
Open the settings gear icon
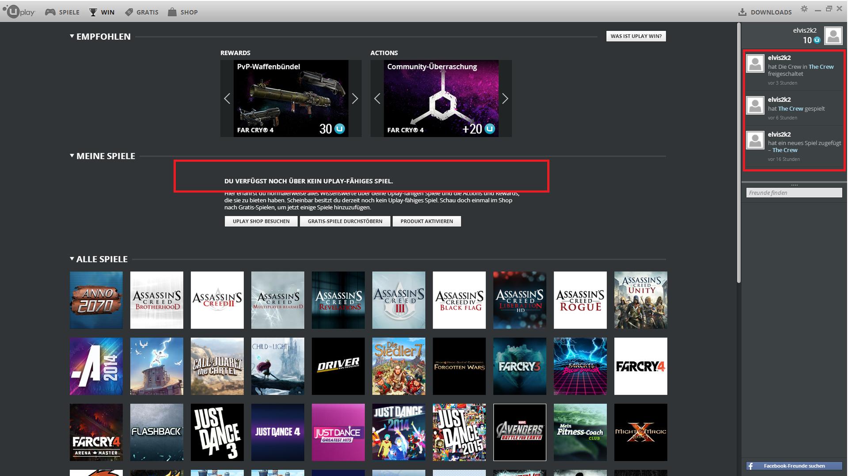804,9
